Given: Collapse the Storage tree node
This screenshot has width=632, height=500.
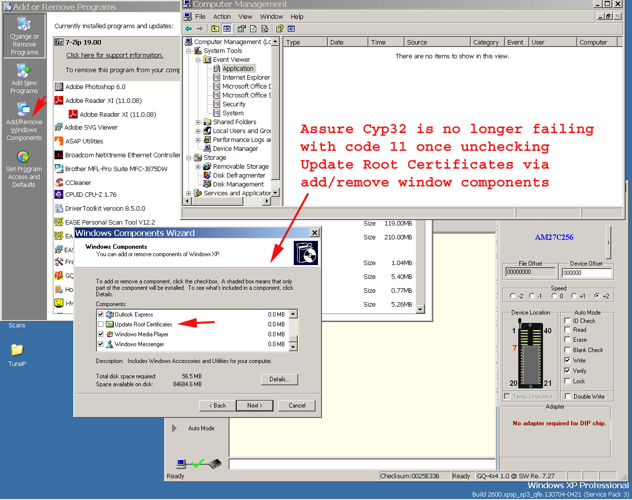Looking at the screenshot, I should pos(188,158).
